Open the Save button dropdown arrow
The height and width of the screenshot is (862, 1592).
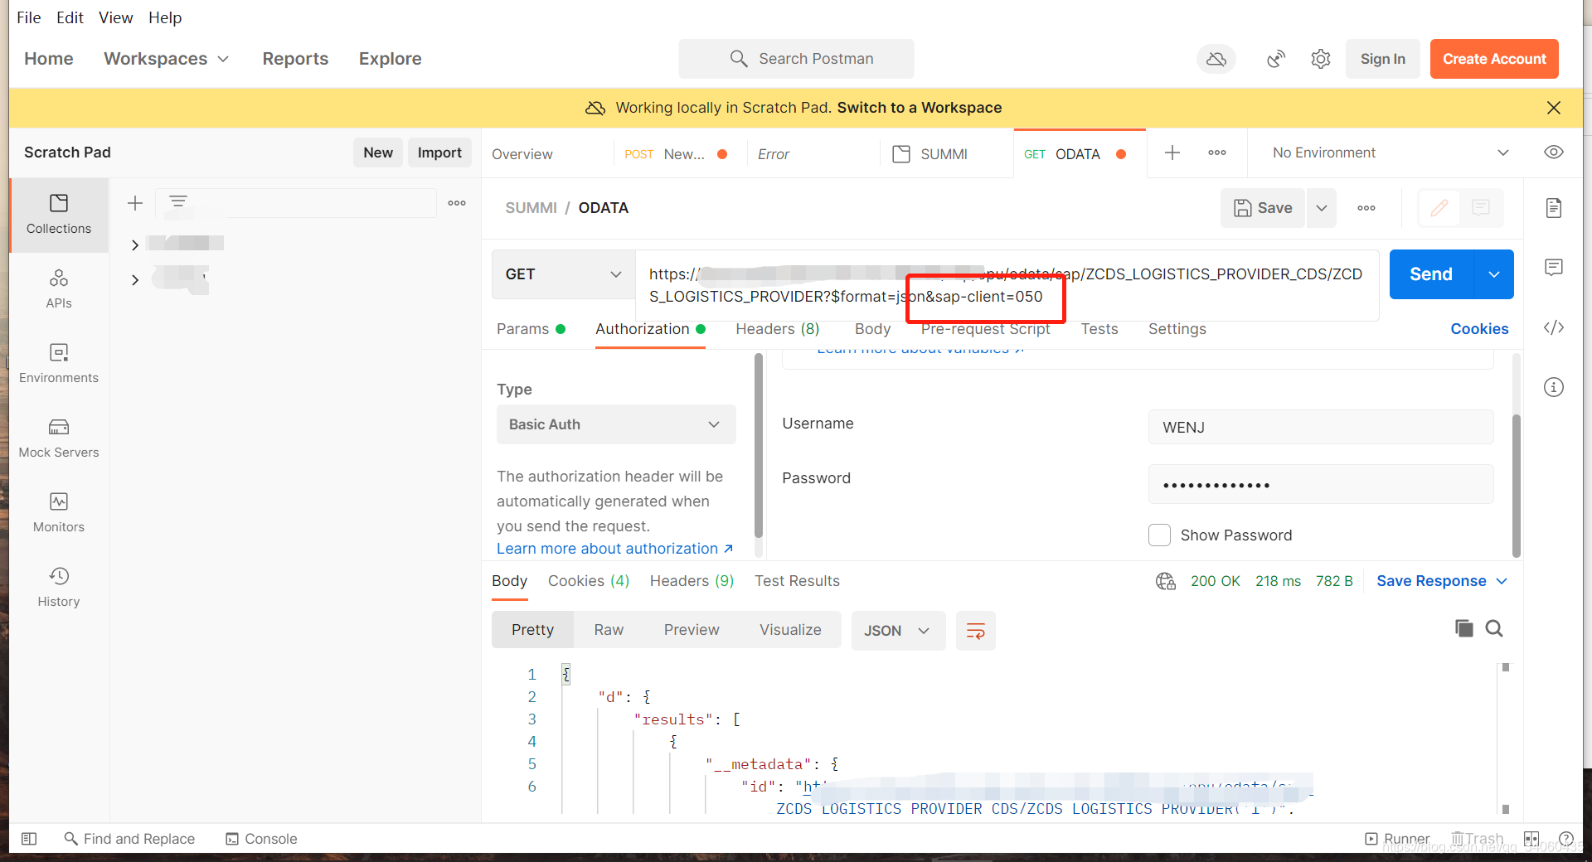coord(1322,208)
